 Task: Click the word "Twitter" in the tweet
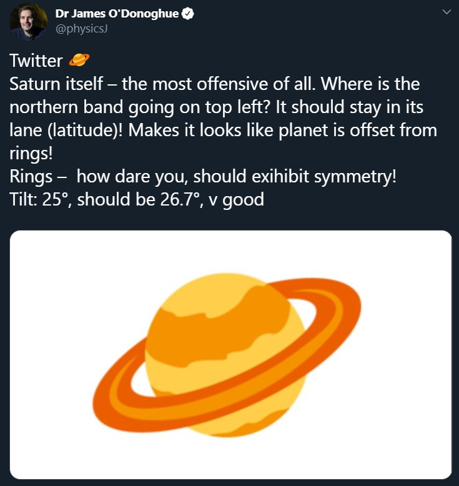click(36, 61)
